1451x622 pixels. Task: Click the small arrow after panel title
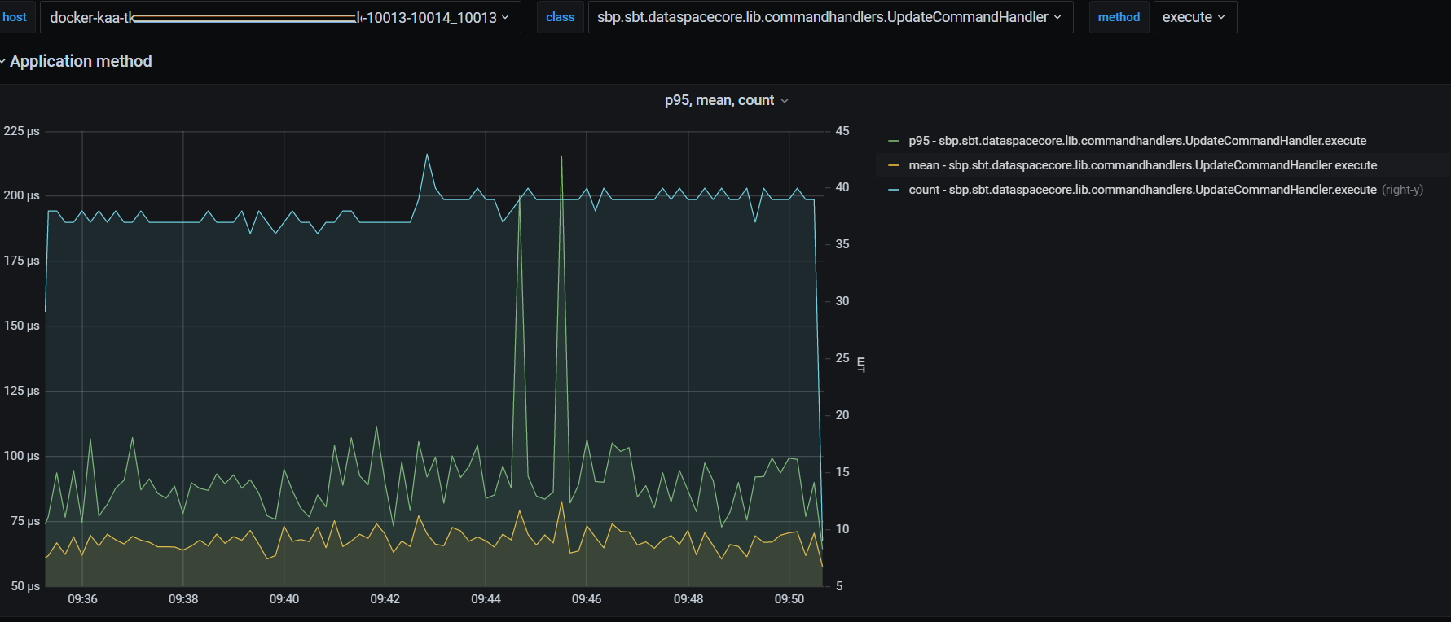click(x=785, y=101)
